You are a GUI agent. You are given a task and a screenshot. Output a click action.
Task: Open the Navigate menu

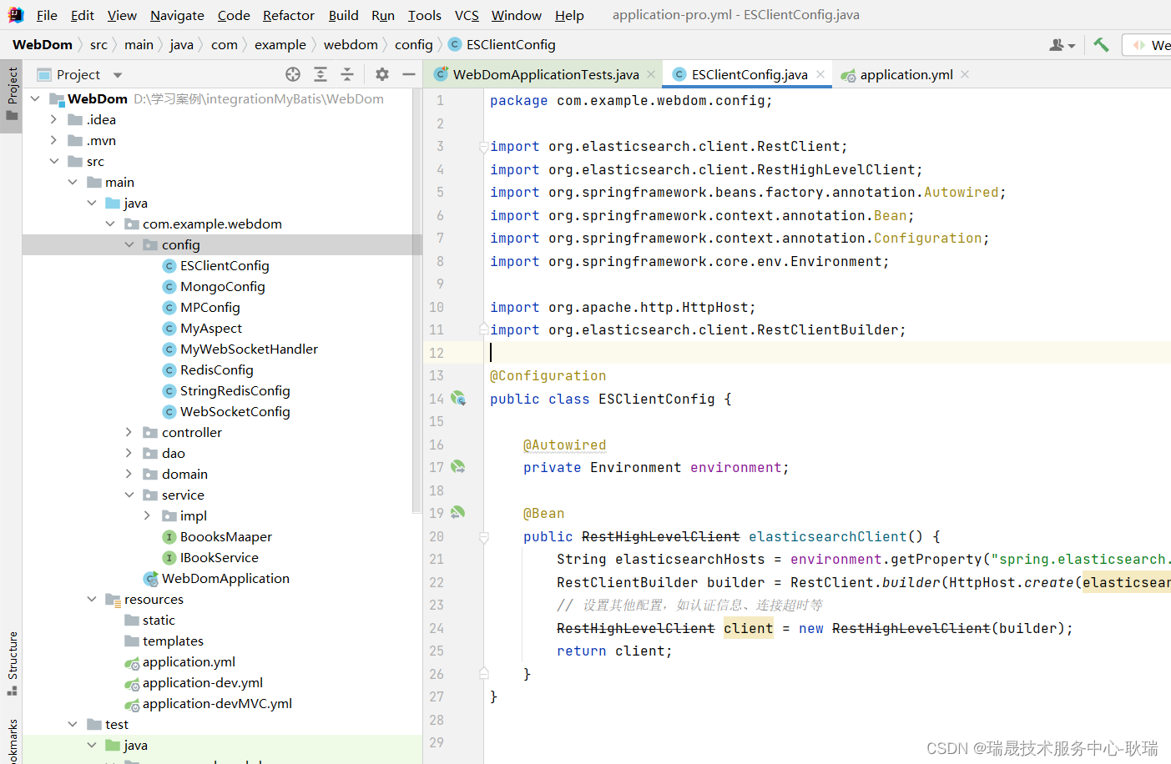(x=177, y=15)
